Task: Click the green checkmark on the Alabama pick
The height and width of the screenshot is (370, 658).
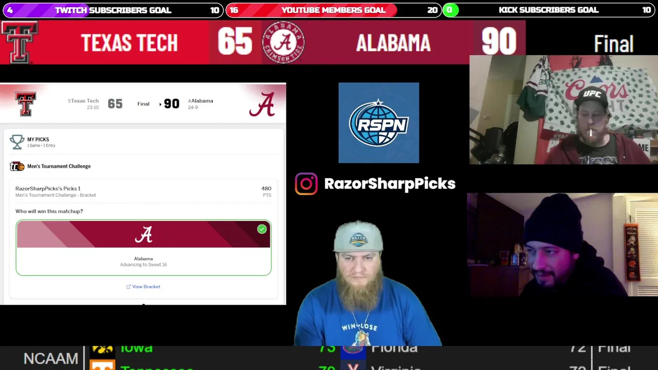Action: coord(262,229)
